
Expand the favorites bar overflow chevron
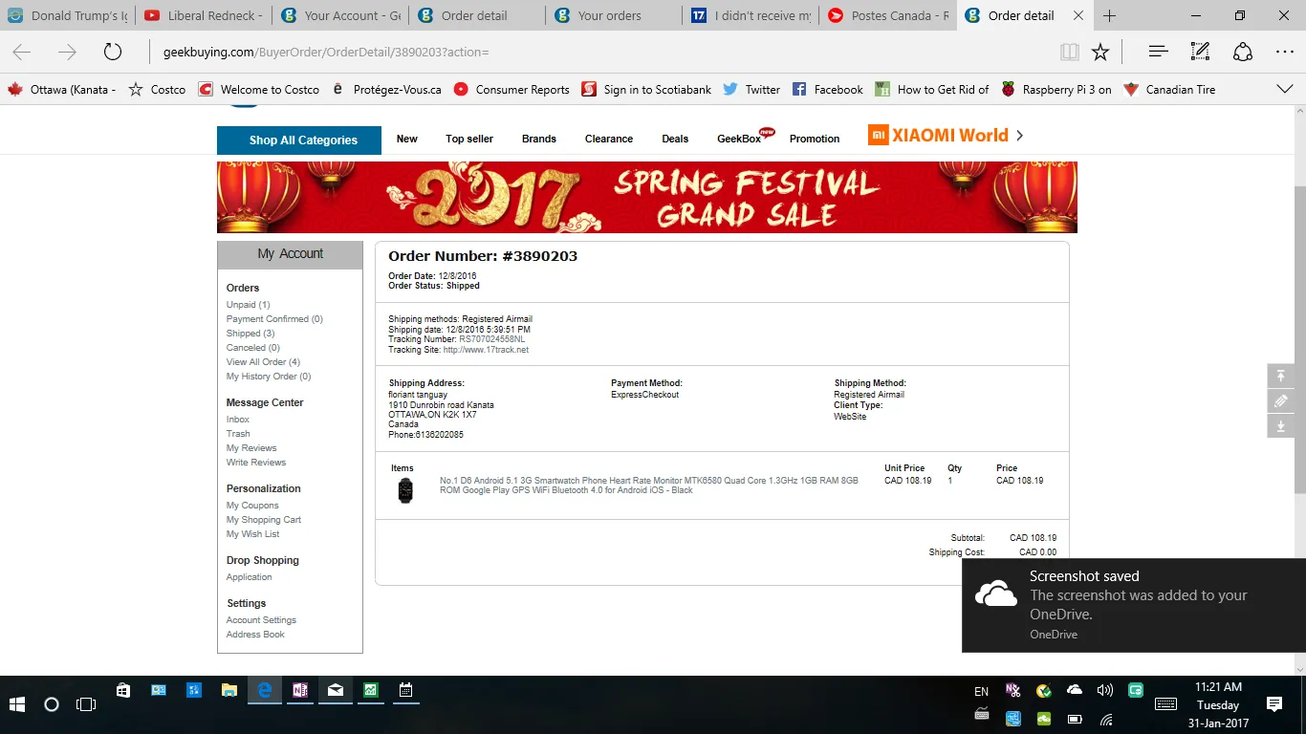pos(1285,89)
